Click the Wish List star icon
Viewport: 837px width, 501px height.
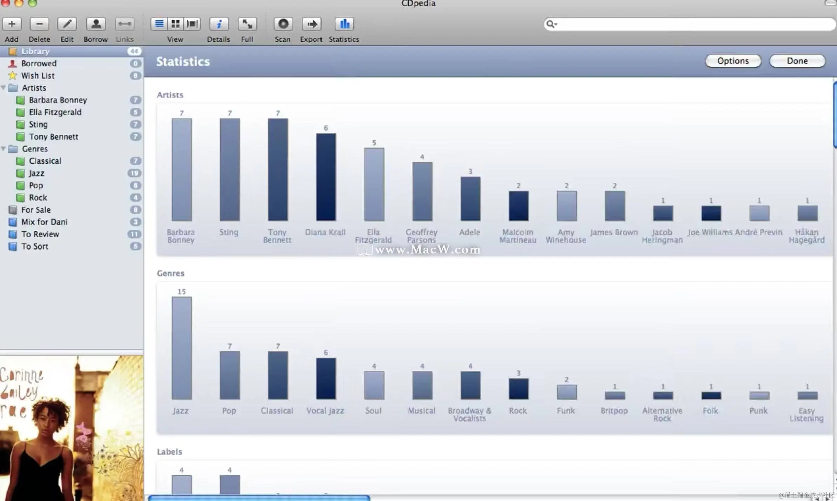click(13, 75)
